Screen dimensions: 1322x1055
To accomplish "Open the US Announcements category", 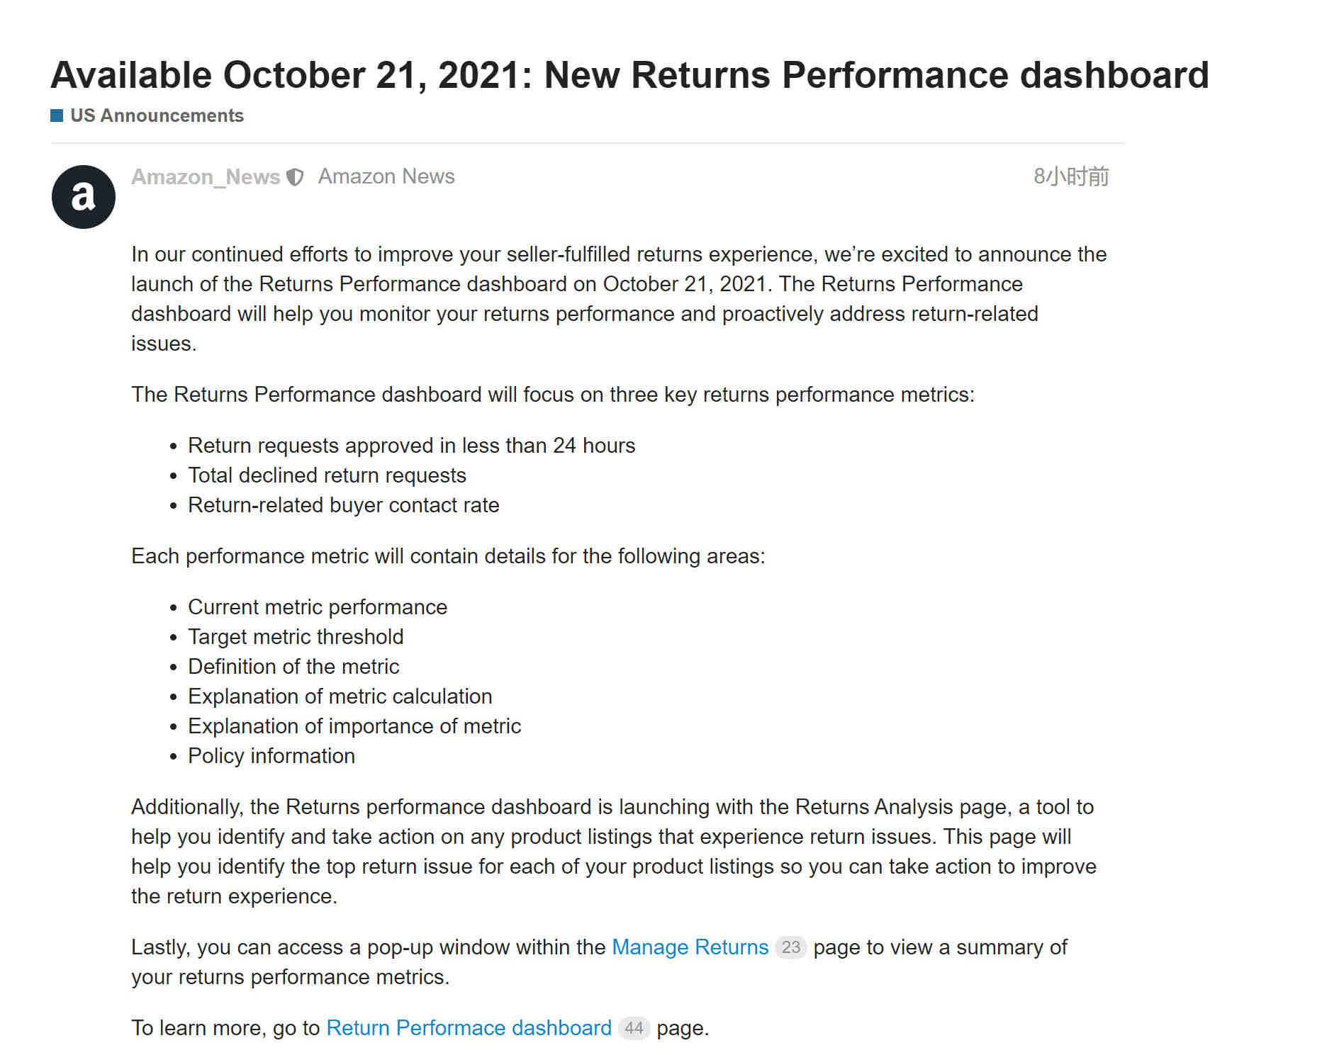I will pyautogui.click(x=157, y=115).
